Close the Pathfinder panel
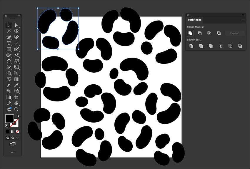 (x=188, y=15)
